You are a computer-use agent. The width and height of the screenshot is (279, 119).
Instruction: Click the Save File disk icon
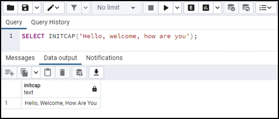(25, 8)
